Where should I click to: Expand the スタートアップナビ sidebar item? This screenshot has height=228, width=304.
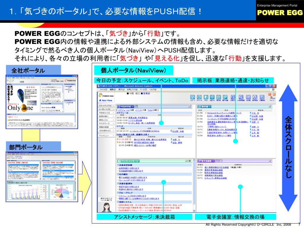(x=107, y=106)
